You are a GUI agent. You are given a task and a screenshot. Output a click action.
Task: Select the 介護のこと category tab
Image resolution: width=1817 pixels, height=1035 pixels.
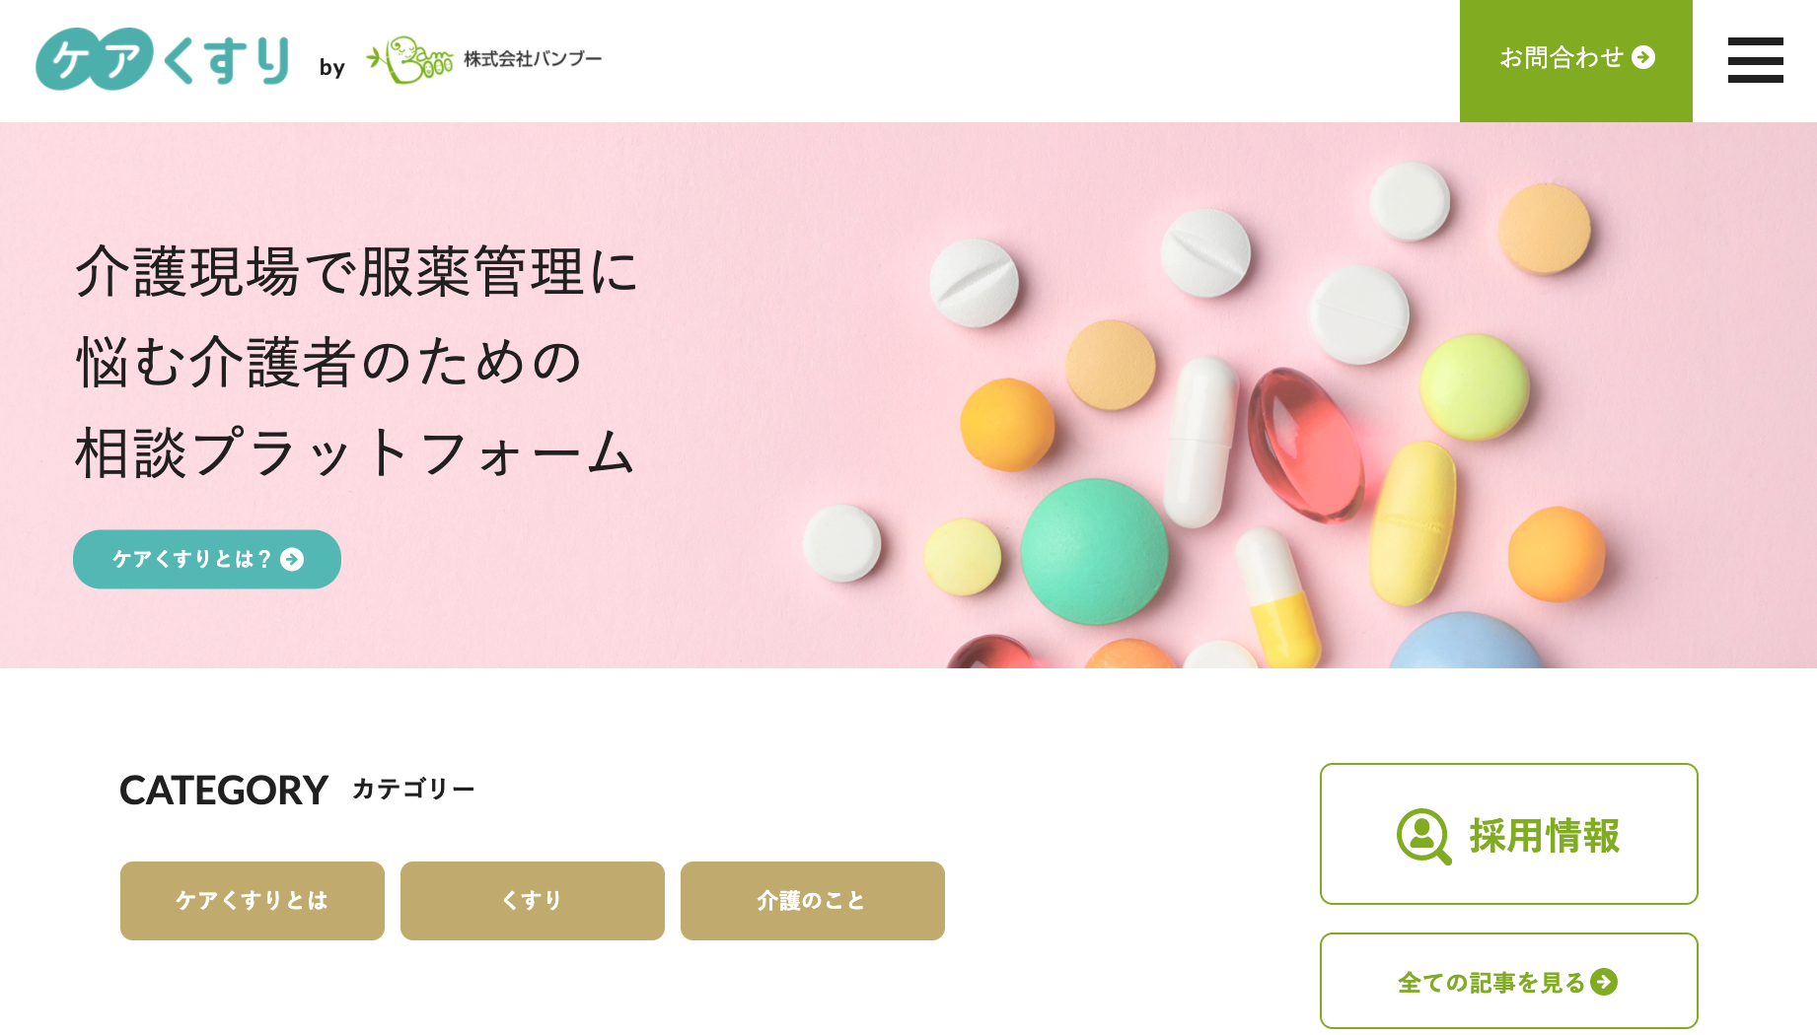tap(813, 900)
